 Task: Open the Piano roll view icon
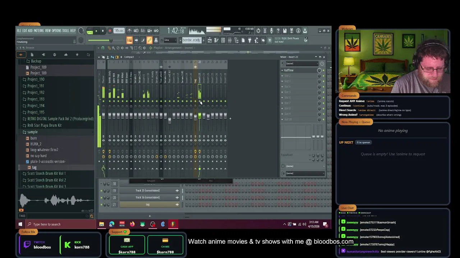[x=216, y=40]
